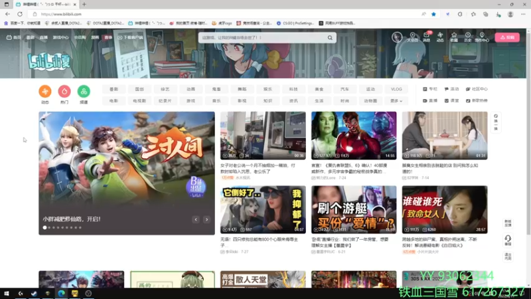
Task: Click the pink 投稿 upload button
Action: (507, 37)
